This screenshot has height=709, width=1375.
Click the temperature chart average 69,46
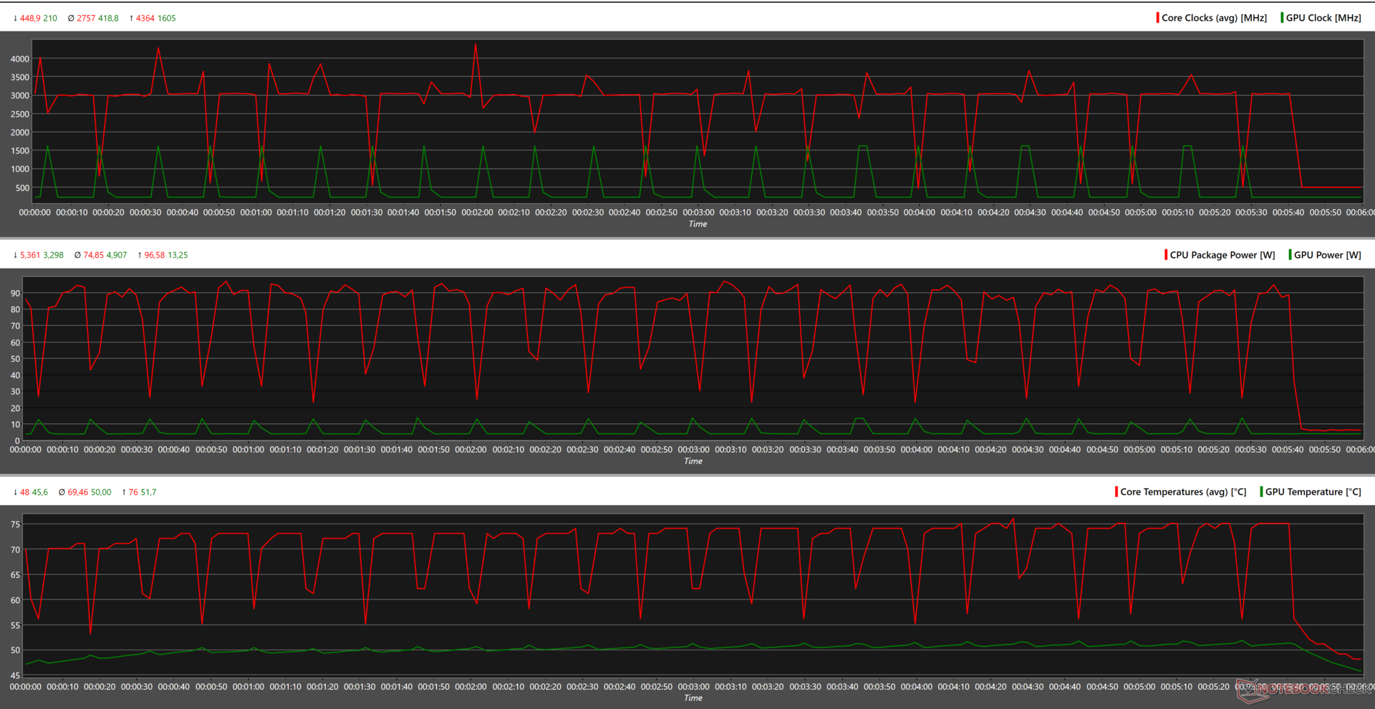[77, 493]
